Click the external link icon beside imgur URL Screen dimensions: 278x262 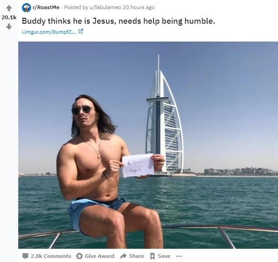81,31
